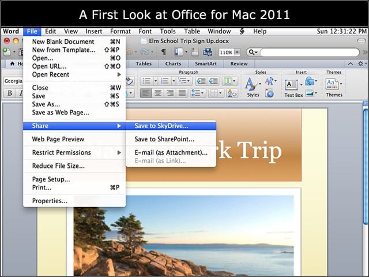The image size is (369, 277).
Task: Open the Themes dropdown arrow
Action: [341, 84]
